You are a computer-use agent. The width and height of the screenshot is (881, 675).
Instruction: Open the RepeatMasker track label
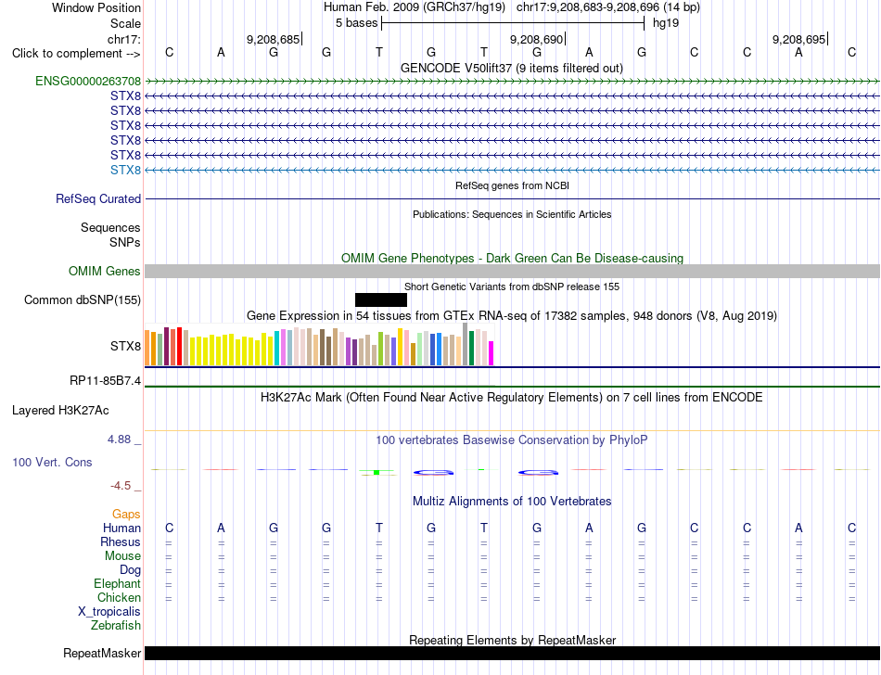click(x=102, y=653)
